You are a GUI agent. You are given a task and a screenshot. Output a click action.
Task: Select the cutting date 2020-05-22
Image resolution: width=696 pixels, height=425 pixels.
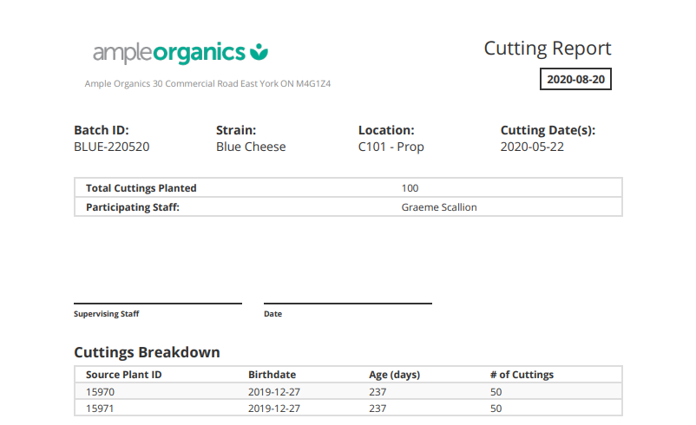(x=532, y=147)
